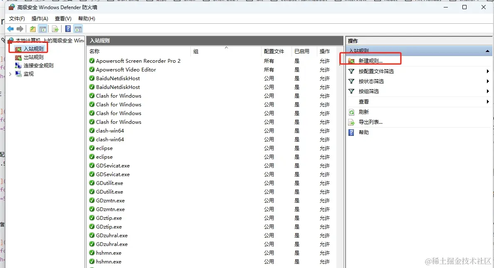Click the Forward arrow toolbar icon
The width and height of the screenshot is (494, 268).
coord(20,29)
